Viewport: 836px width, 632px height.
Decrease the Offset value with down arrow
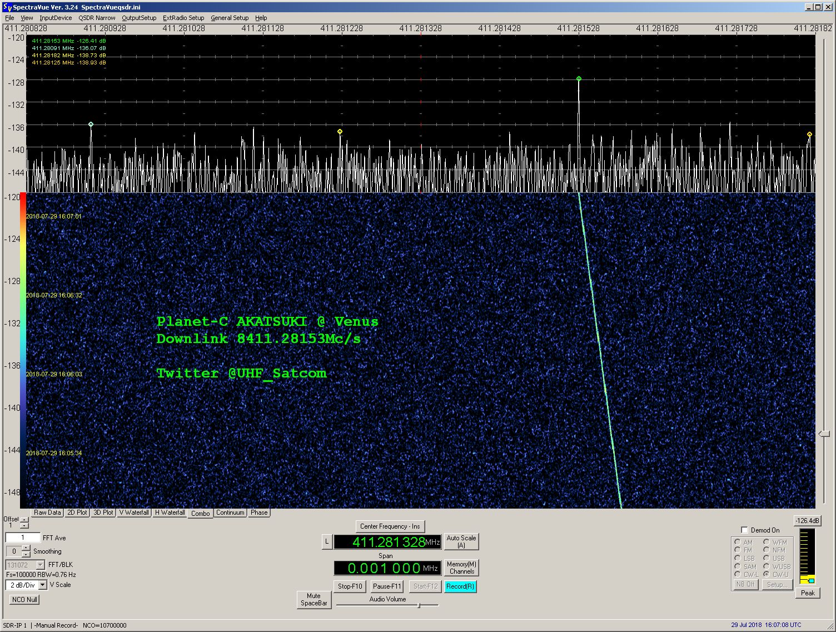click(24, 525)
